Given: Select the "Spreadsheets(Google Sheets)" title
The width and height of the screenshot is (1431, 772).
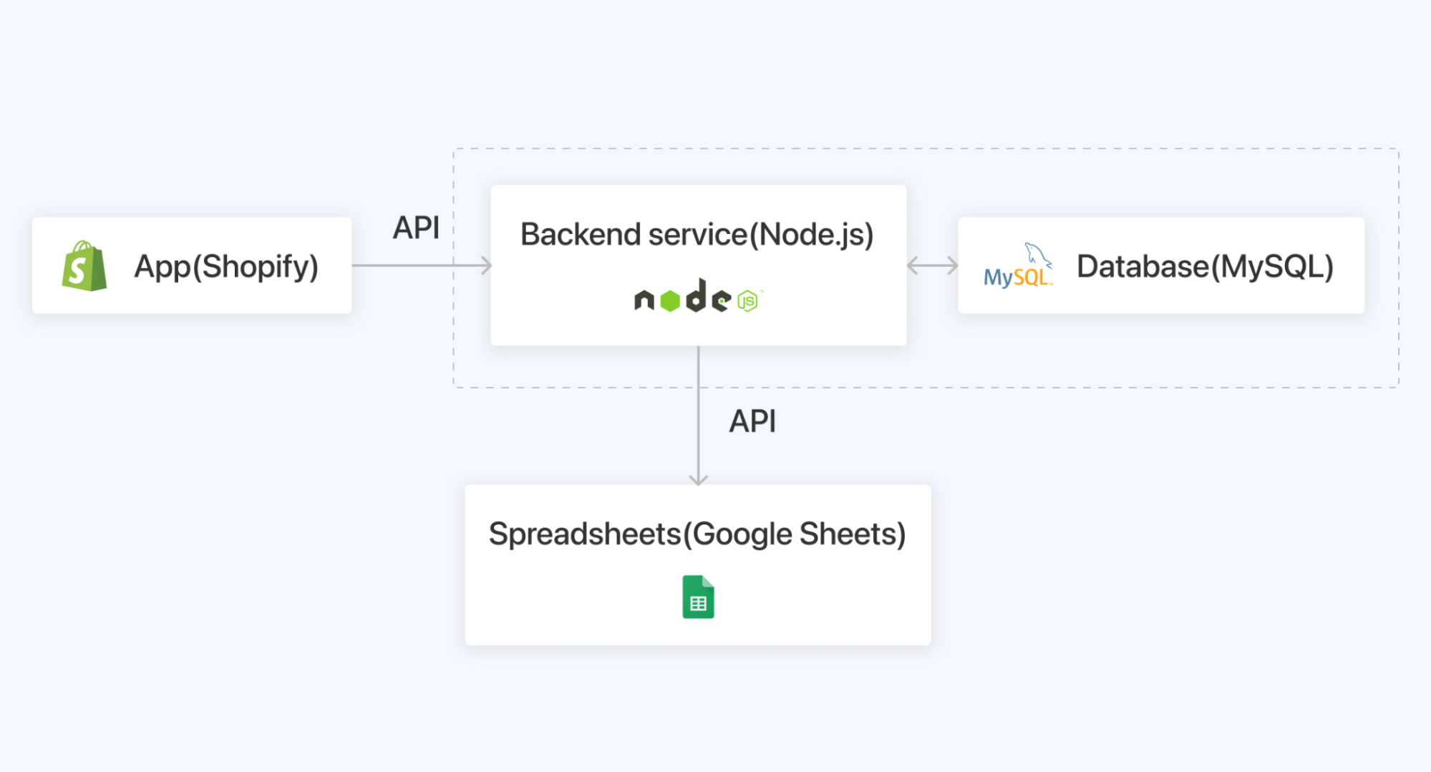Looking at the screenshot, I should (x=697, y=534).
